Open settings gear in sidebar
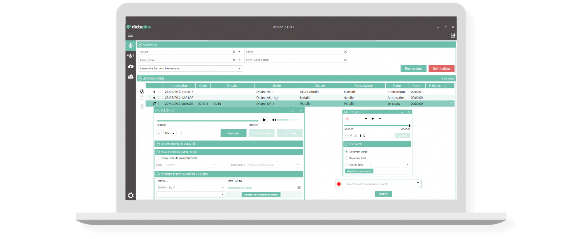This screenshot has height=239, width=583. (131, 195)
